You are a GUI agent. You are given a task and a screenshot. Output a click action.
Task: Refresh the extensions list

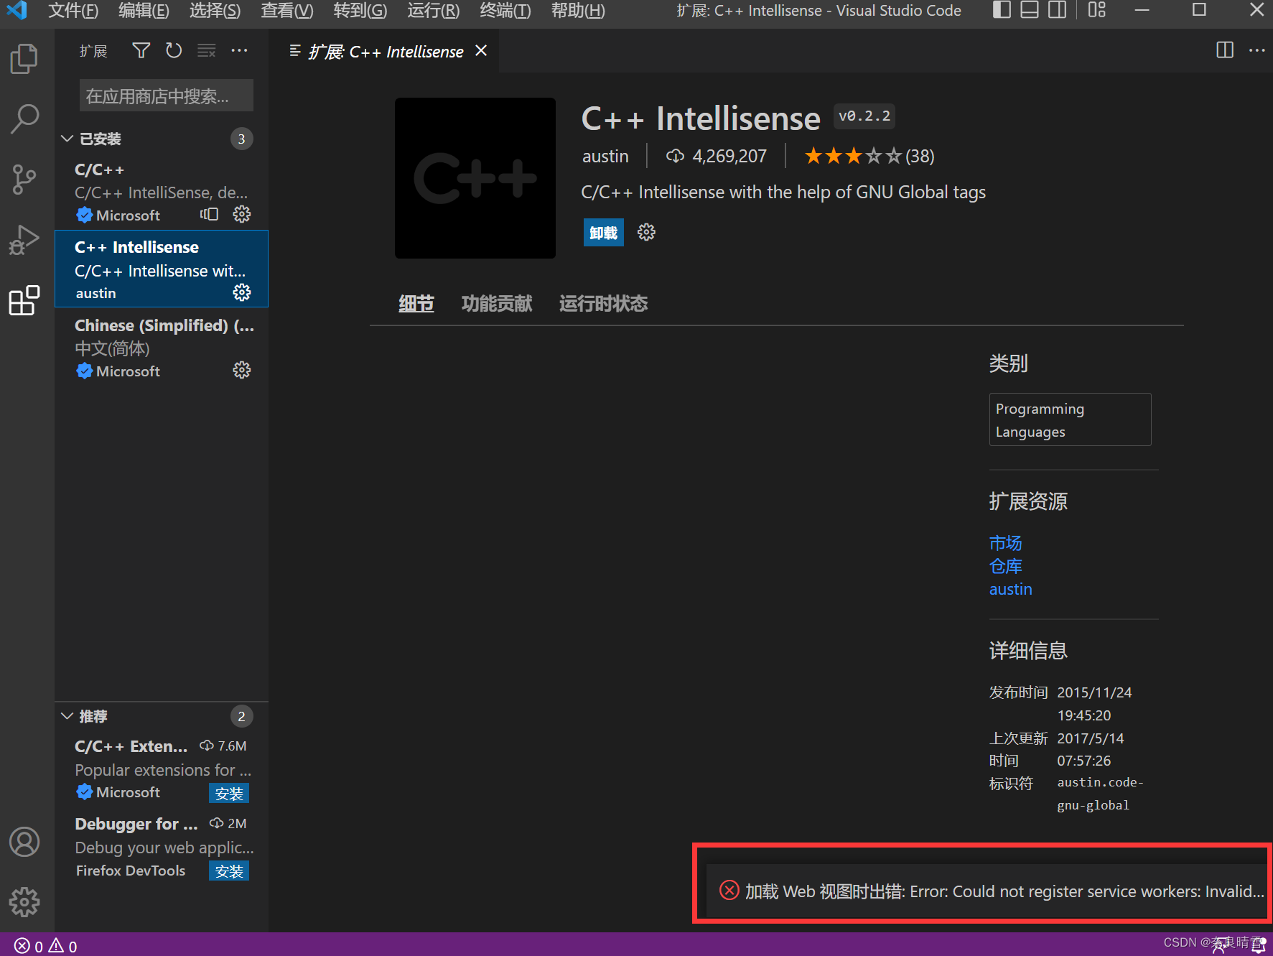pos(174,50)
